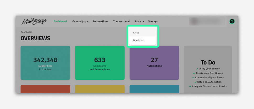
Task: Click the MailBlaze logo
Action: click(34, 22)
